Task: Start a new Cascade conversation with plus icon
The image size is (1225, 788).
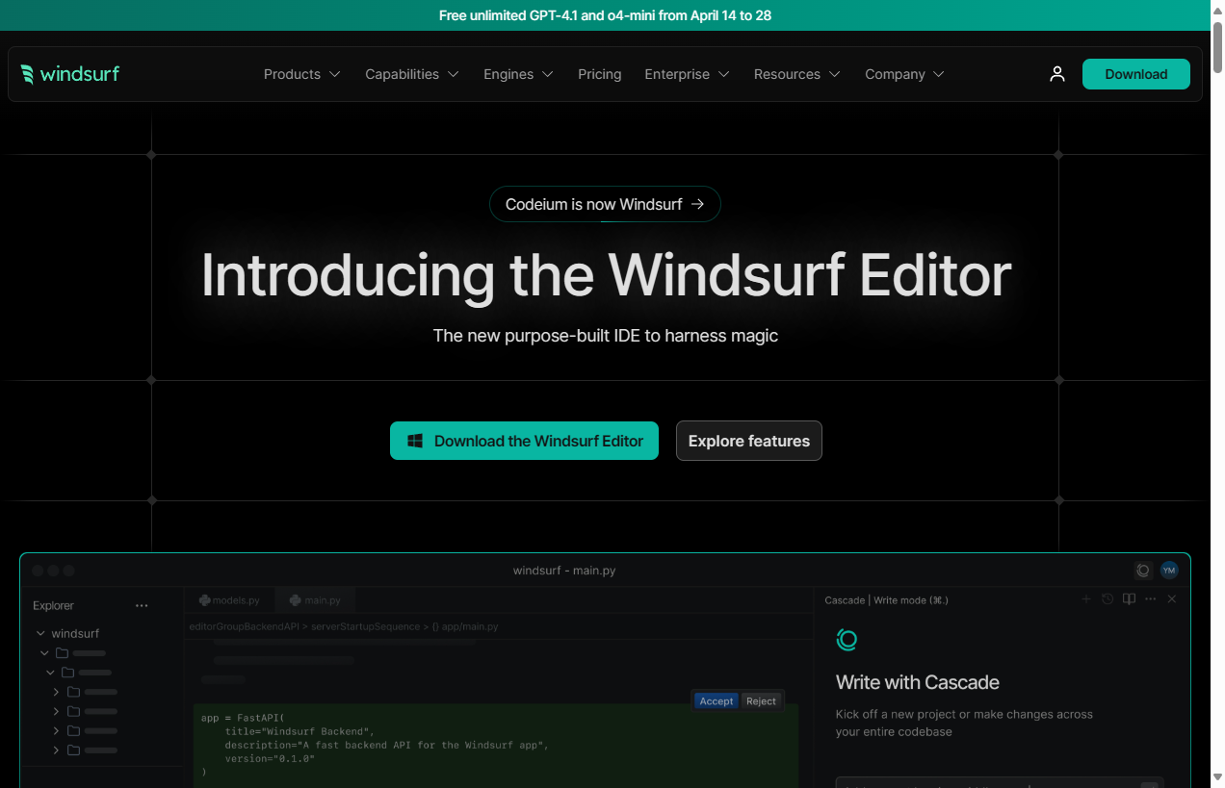Action: pos(1086,599)
